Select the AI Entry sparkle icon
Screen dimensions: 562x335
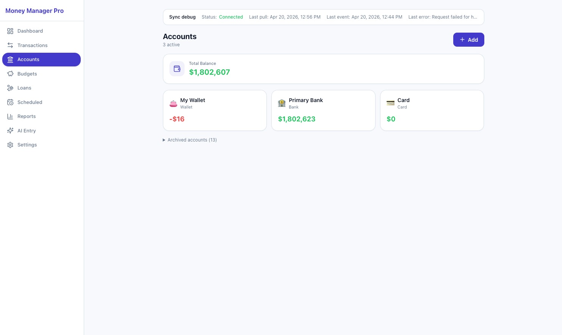(x=10, y=131)
